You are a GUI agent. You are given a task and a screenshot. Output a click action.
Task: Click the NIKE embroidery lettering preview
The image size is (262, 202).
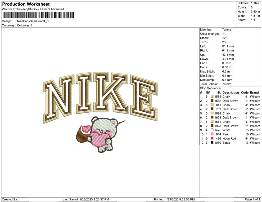click(x=100, y=98)
